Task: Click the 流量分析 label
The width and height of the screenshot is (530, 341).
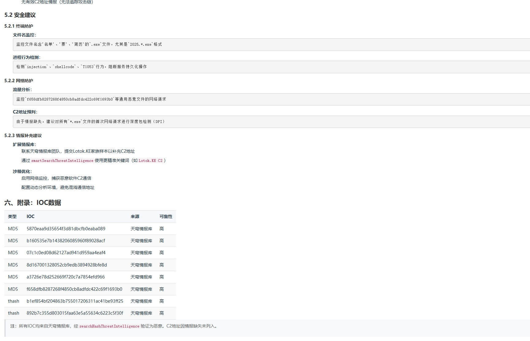Action: click(x=23, y=90)
